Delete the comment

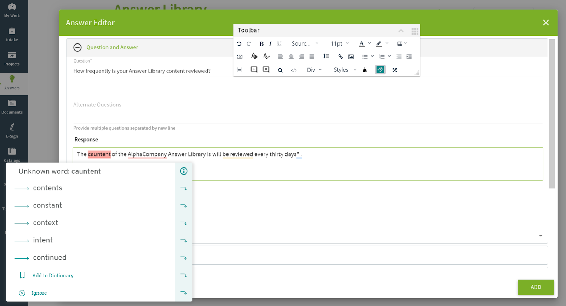pos(266,70)
